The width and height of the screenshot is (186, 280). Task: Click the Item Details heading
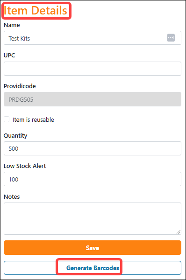[x=36, y=10]
